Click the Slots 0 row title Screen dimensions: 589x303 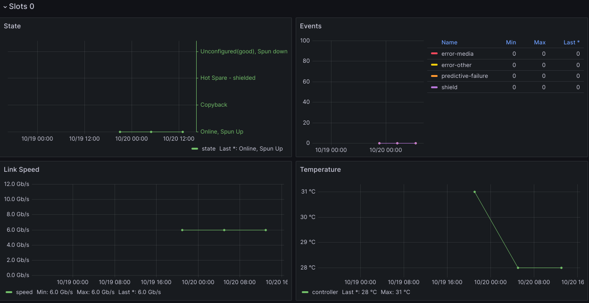click(22, 7)
